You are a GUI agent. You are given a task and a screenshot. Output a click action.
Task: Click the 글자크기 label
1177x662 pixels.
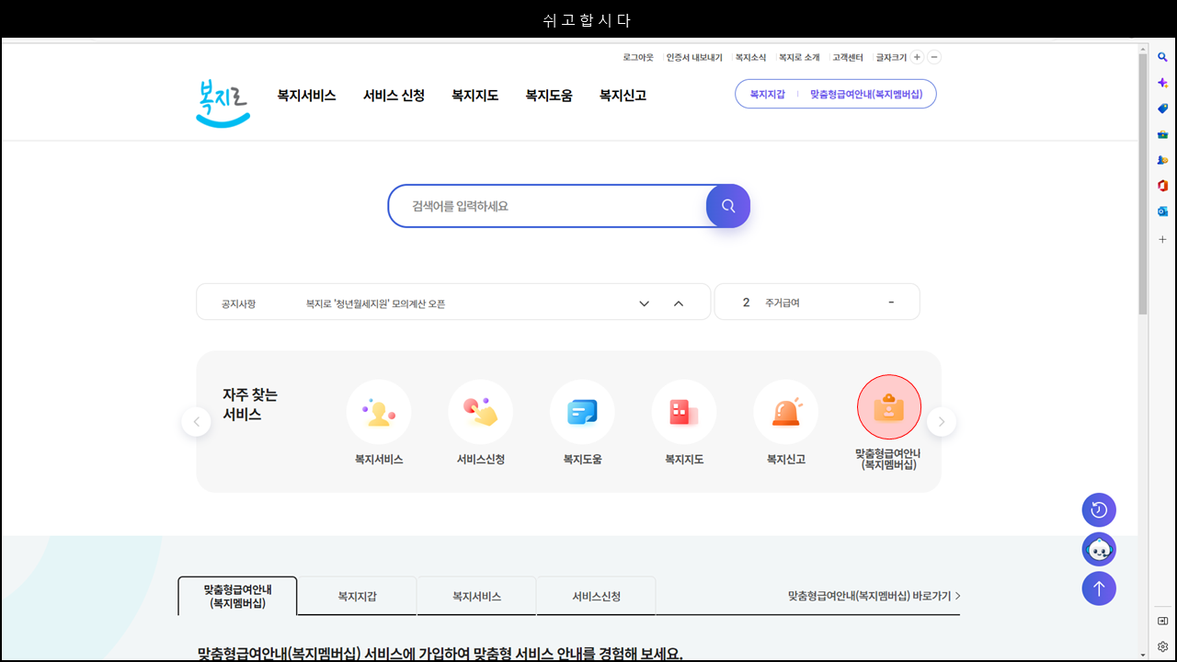click(x=891, y=57)
